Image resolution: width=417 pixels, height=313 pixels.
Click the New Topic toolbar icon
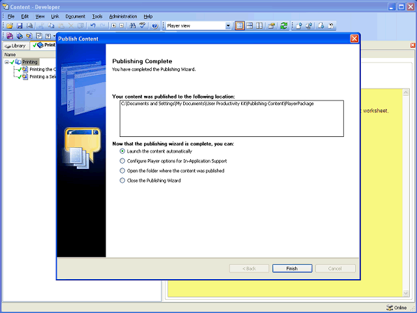29,36
